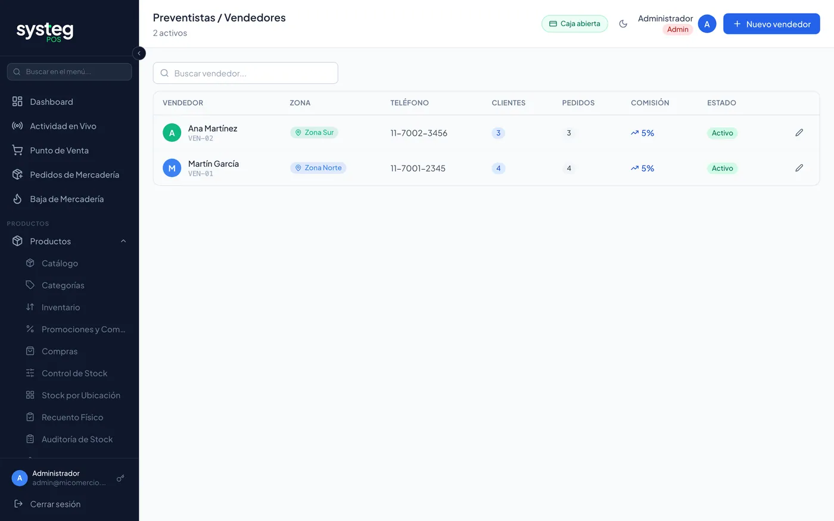This screenshot has width=834, height=521.
Task: Click the CLIENTES column header
Action: (509, 103)
